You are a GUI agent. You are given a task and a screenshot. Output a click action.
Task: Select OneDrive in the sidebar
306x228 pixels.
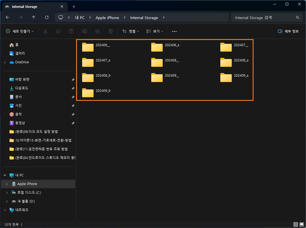point(19,62)
